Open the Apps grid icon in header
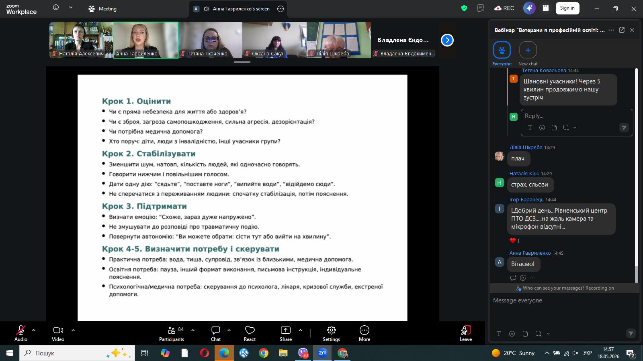This screenshot has height=361, width=643. pyautogui.click(x=546, y=8)
